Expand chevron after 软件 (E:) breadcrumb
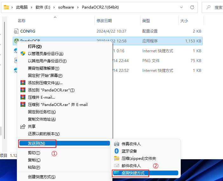Viewport: 223px width, 181px height. coord(54,7)
